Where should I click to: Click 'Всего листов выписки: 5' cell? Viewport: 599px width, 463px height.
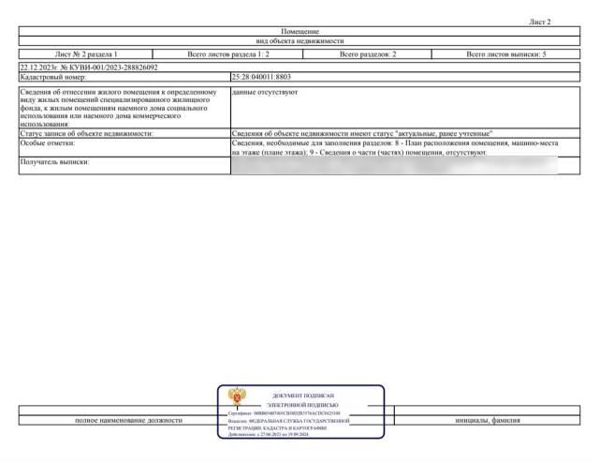click(506, 55)
